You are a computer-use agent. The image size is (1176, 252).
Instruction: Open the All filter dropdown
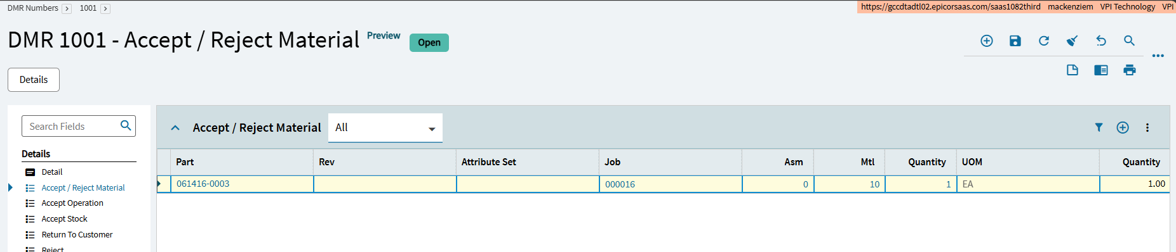tap(385, 127)
